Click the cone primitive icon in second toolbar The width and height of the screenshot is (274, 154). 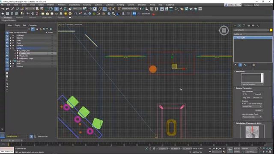pyautogui.click(x=61, y=14)
